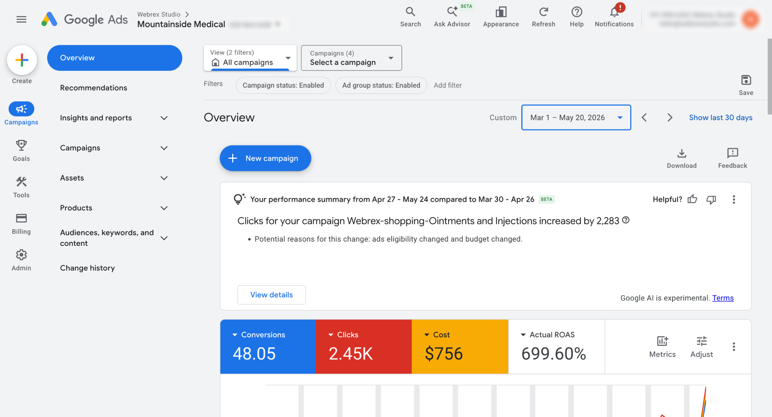Open the All campaigns view dropdown
772x417 pixels.
click(x=250, y=58)
